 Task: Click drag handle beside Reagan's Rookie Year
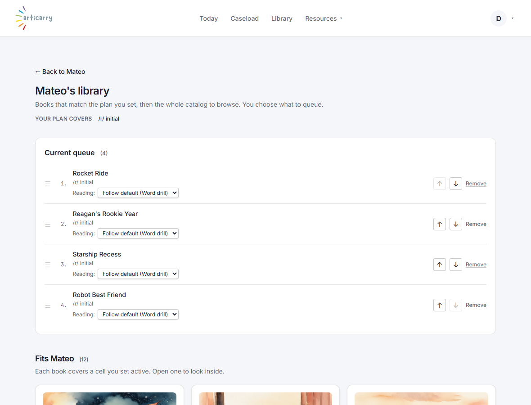coord(48,224)
